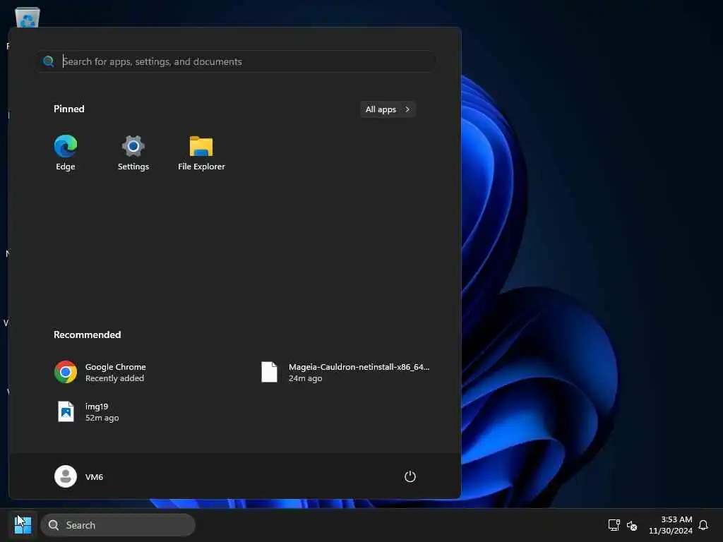Select the Recycle Bin desktop icon
Screen dimensions: 723x542
[28, 17]
